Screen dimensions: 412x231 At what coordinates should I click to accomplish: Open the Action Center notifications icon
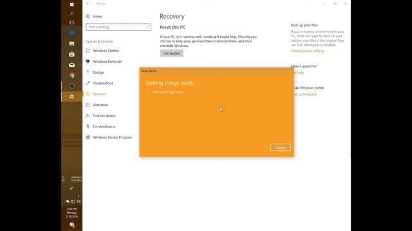(71, 225)
